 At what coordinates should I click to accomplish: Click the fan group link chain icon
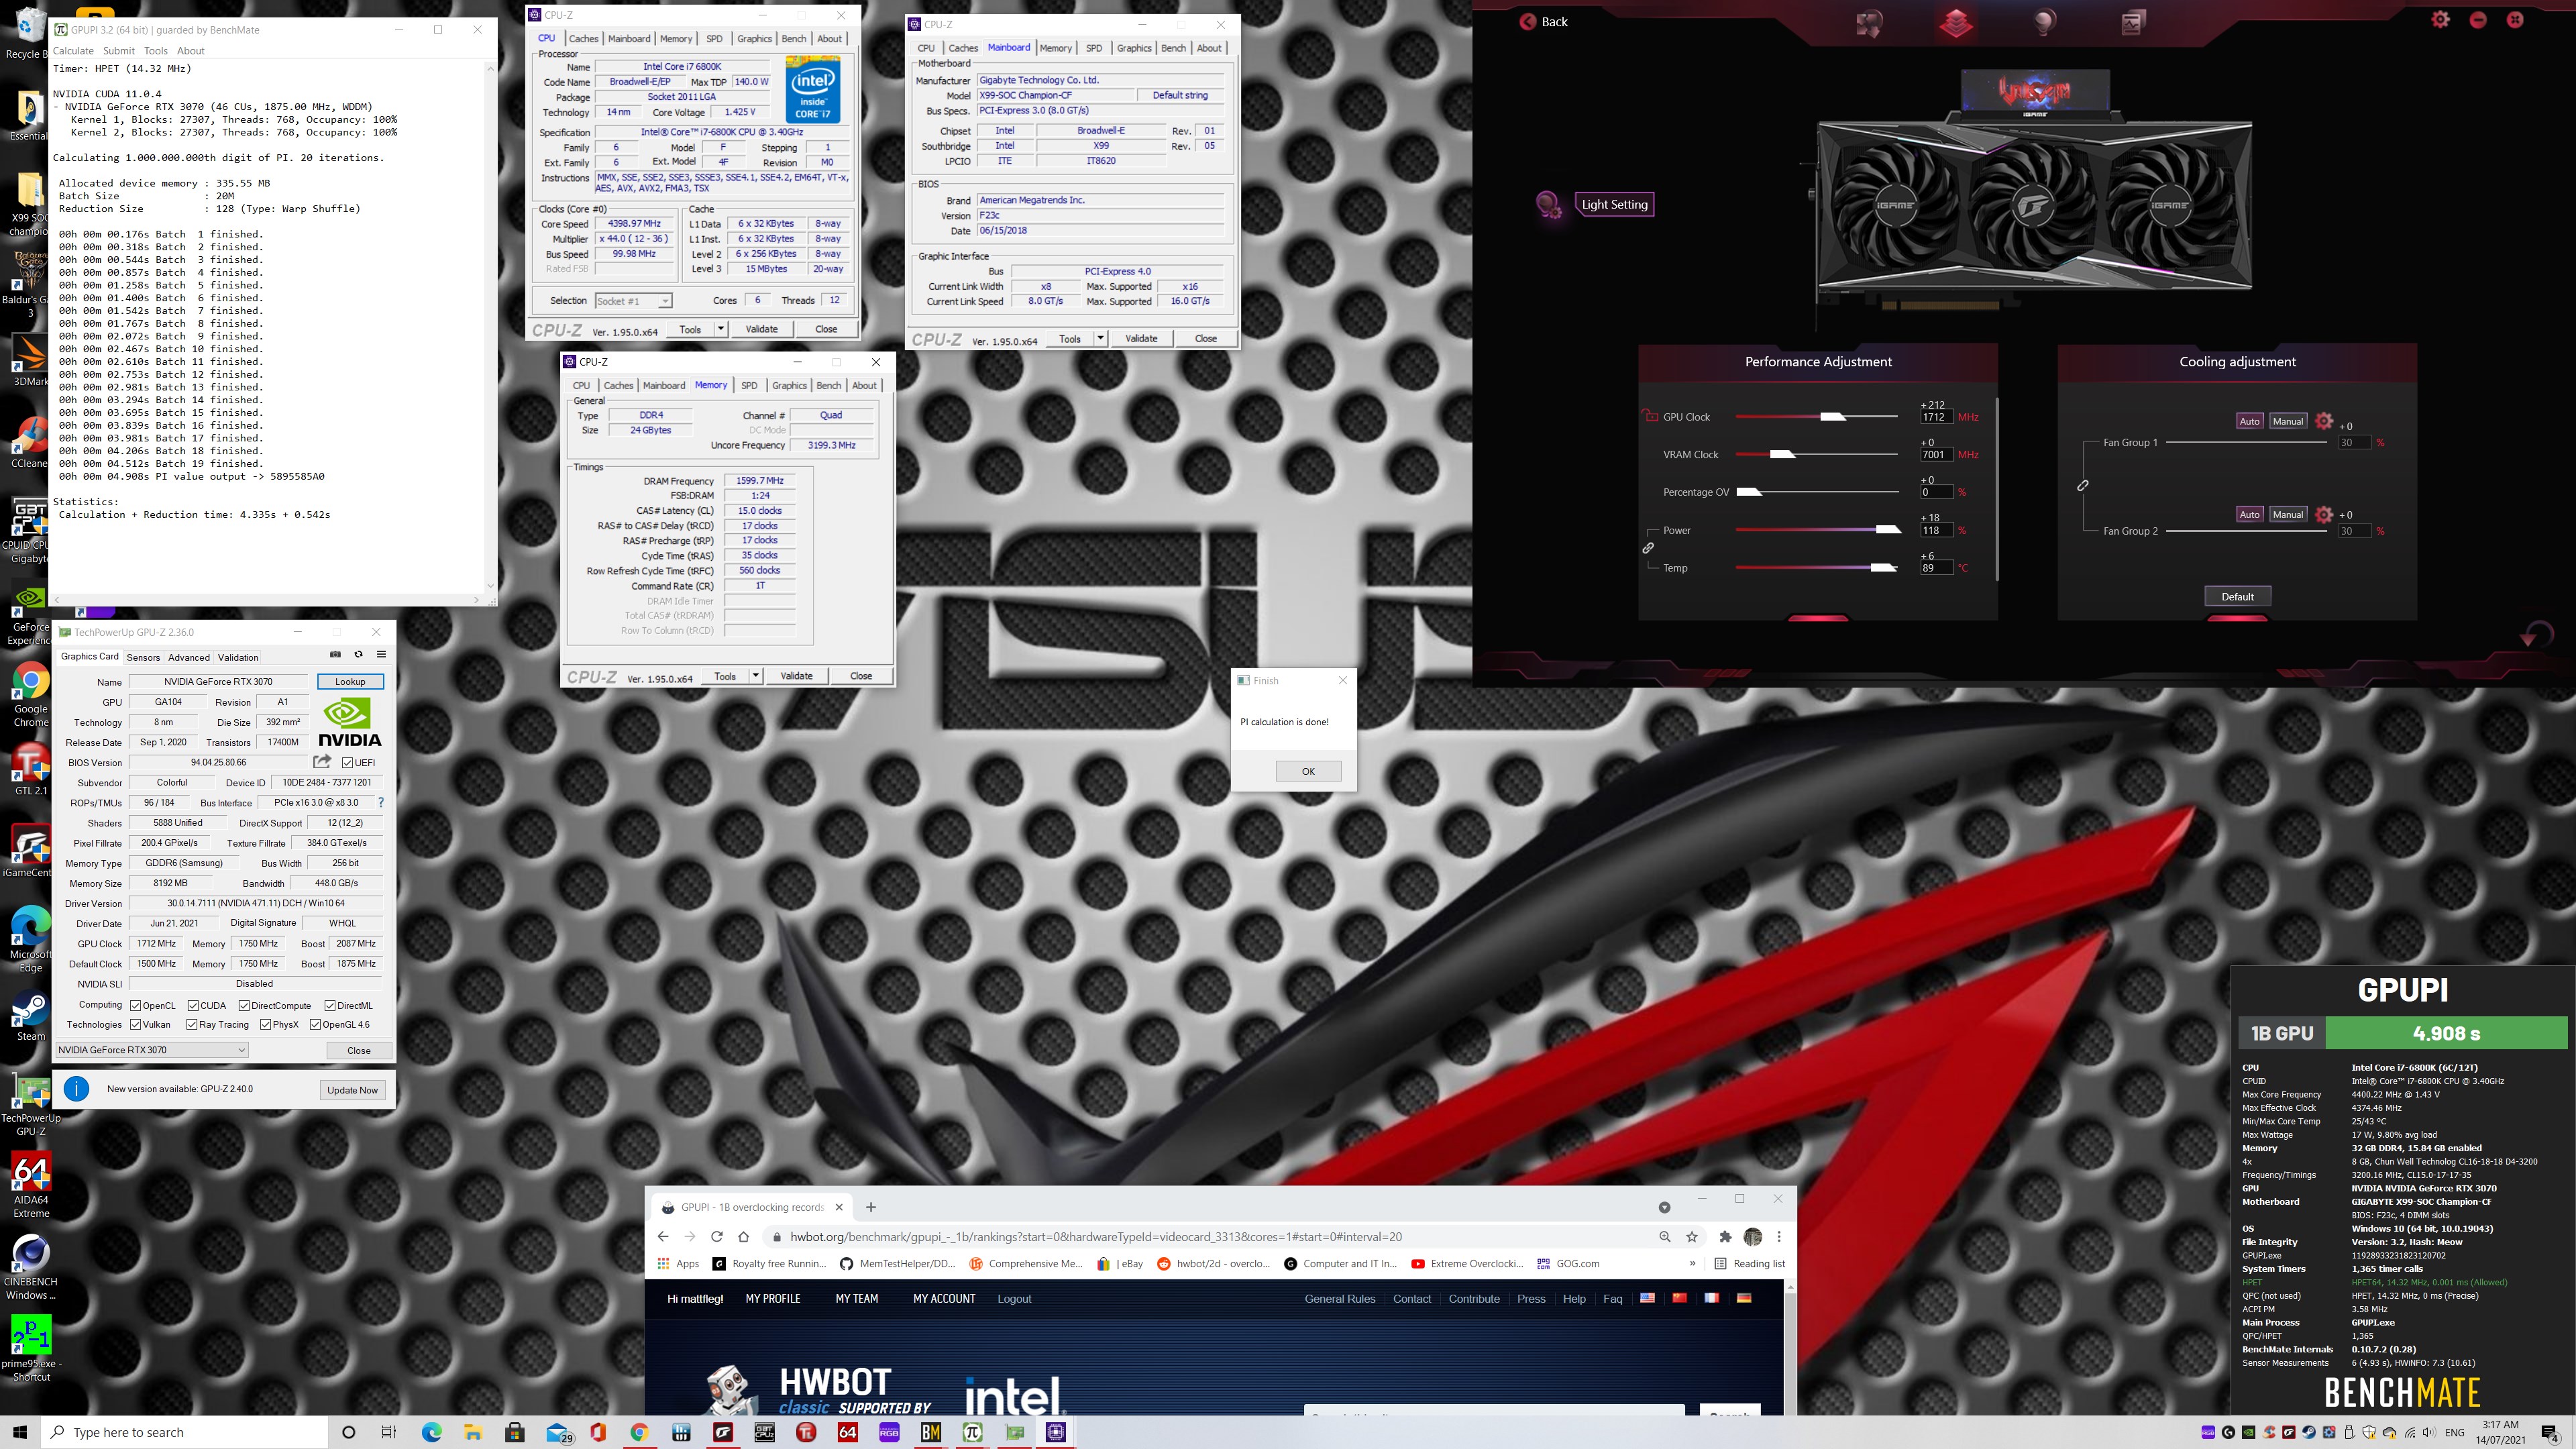[2083, 485]
